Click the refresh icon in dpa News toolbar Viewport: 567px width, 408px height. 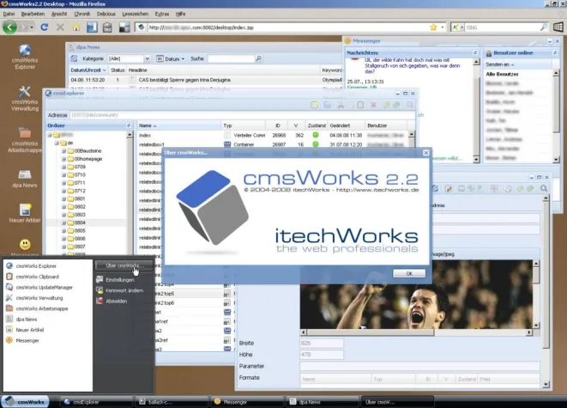pyautogui.click(x=74, y=58)
